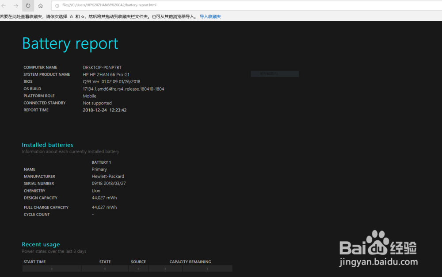442x277 pixels.
Task: Click the SOURCE column header
Action: pos(138,262)
